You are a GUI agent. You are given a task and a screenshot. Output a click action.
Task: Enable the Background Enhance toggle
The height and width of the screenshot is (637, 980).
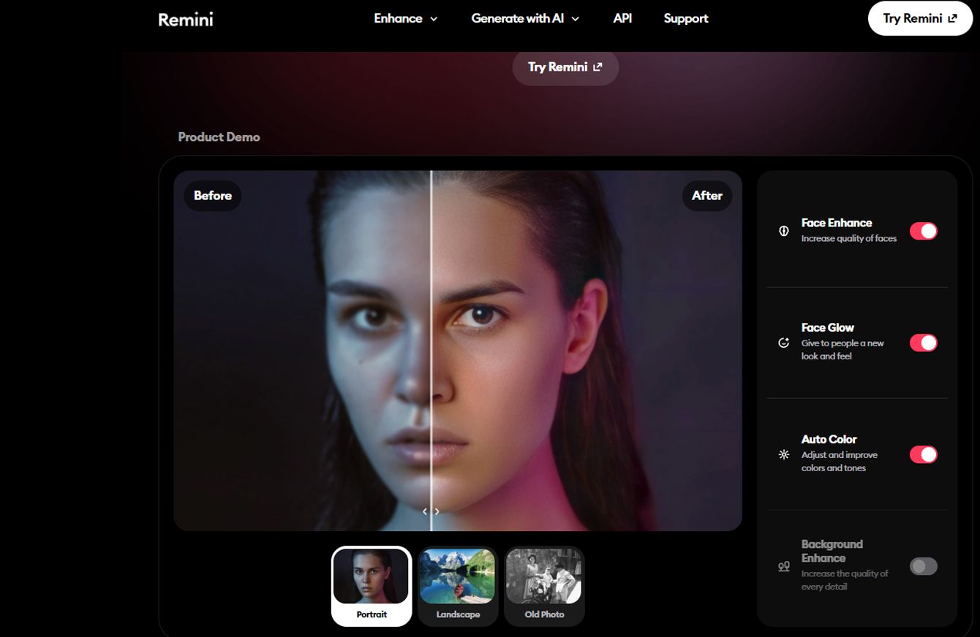pyautogui.click(x=923, y=566)
